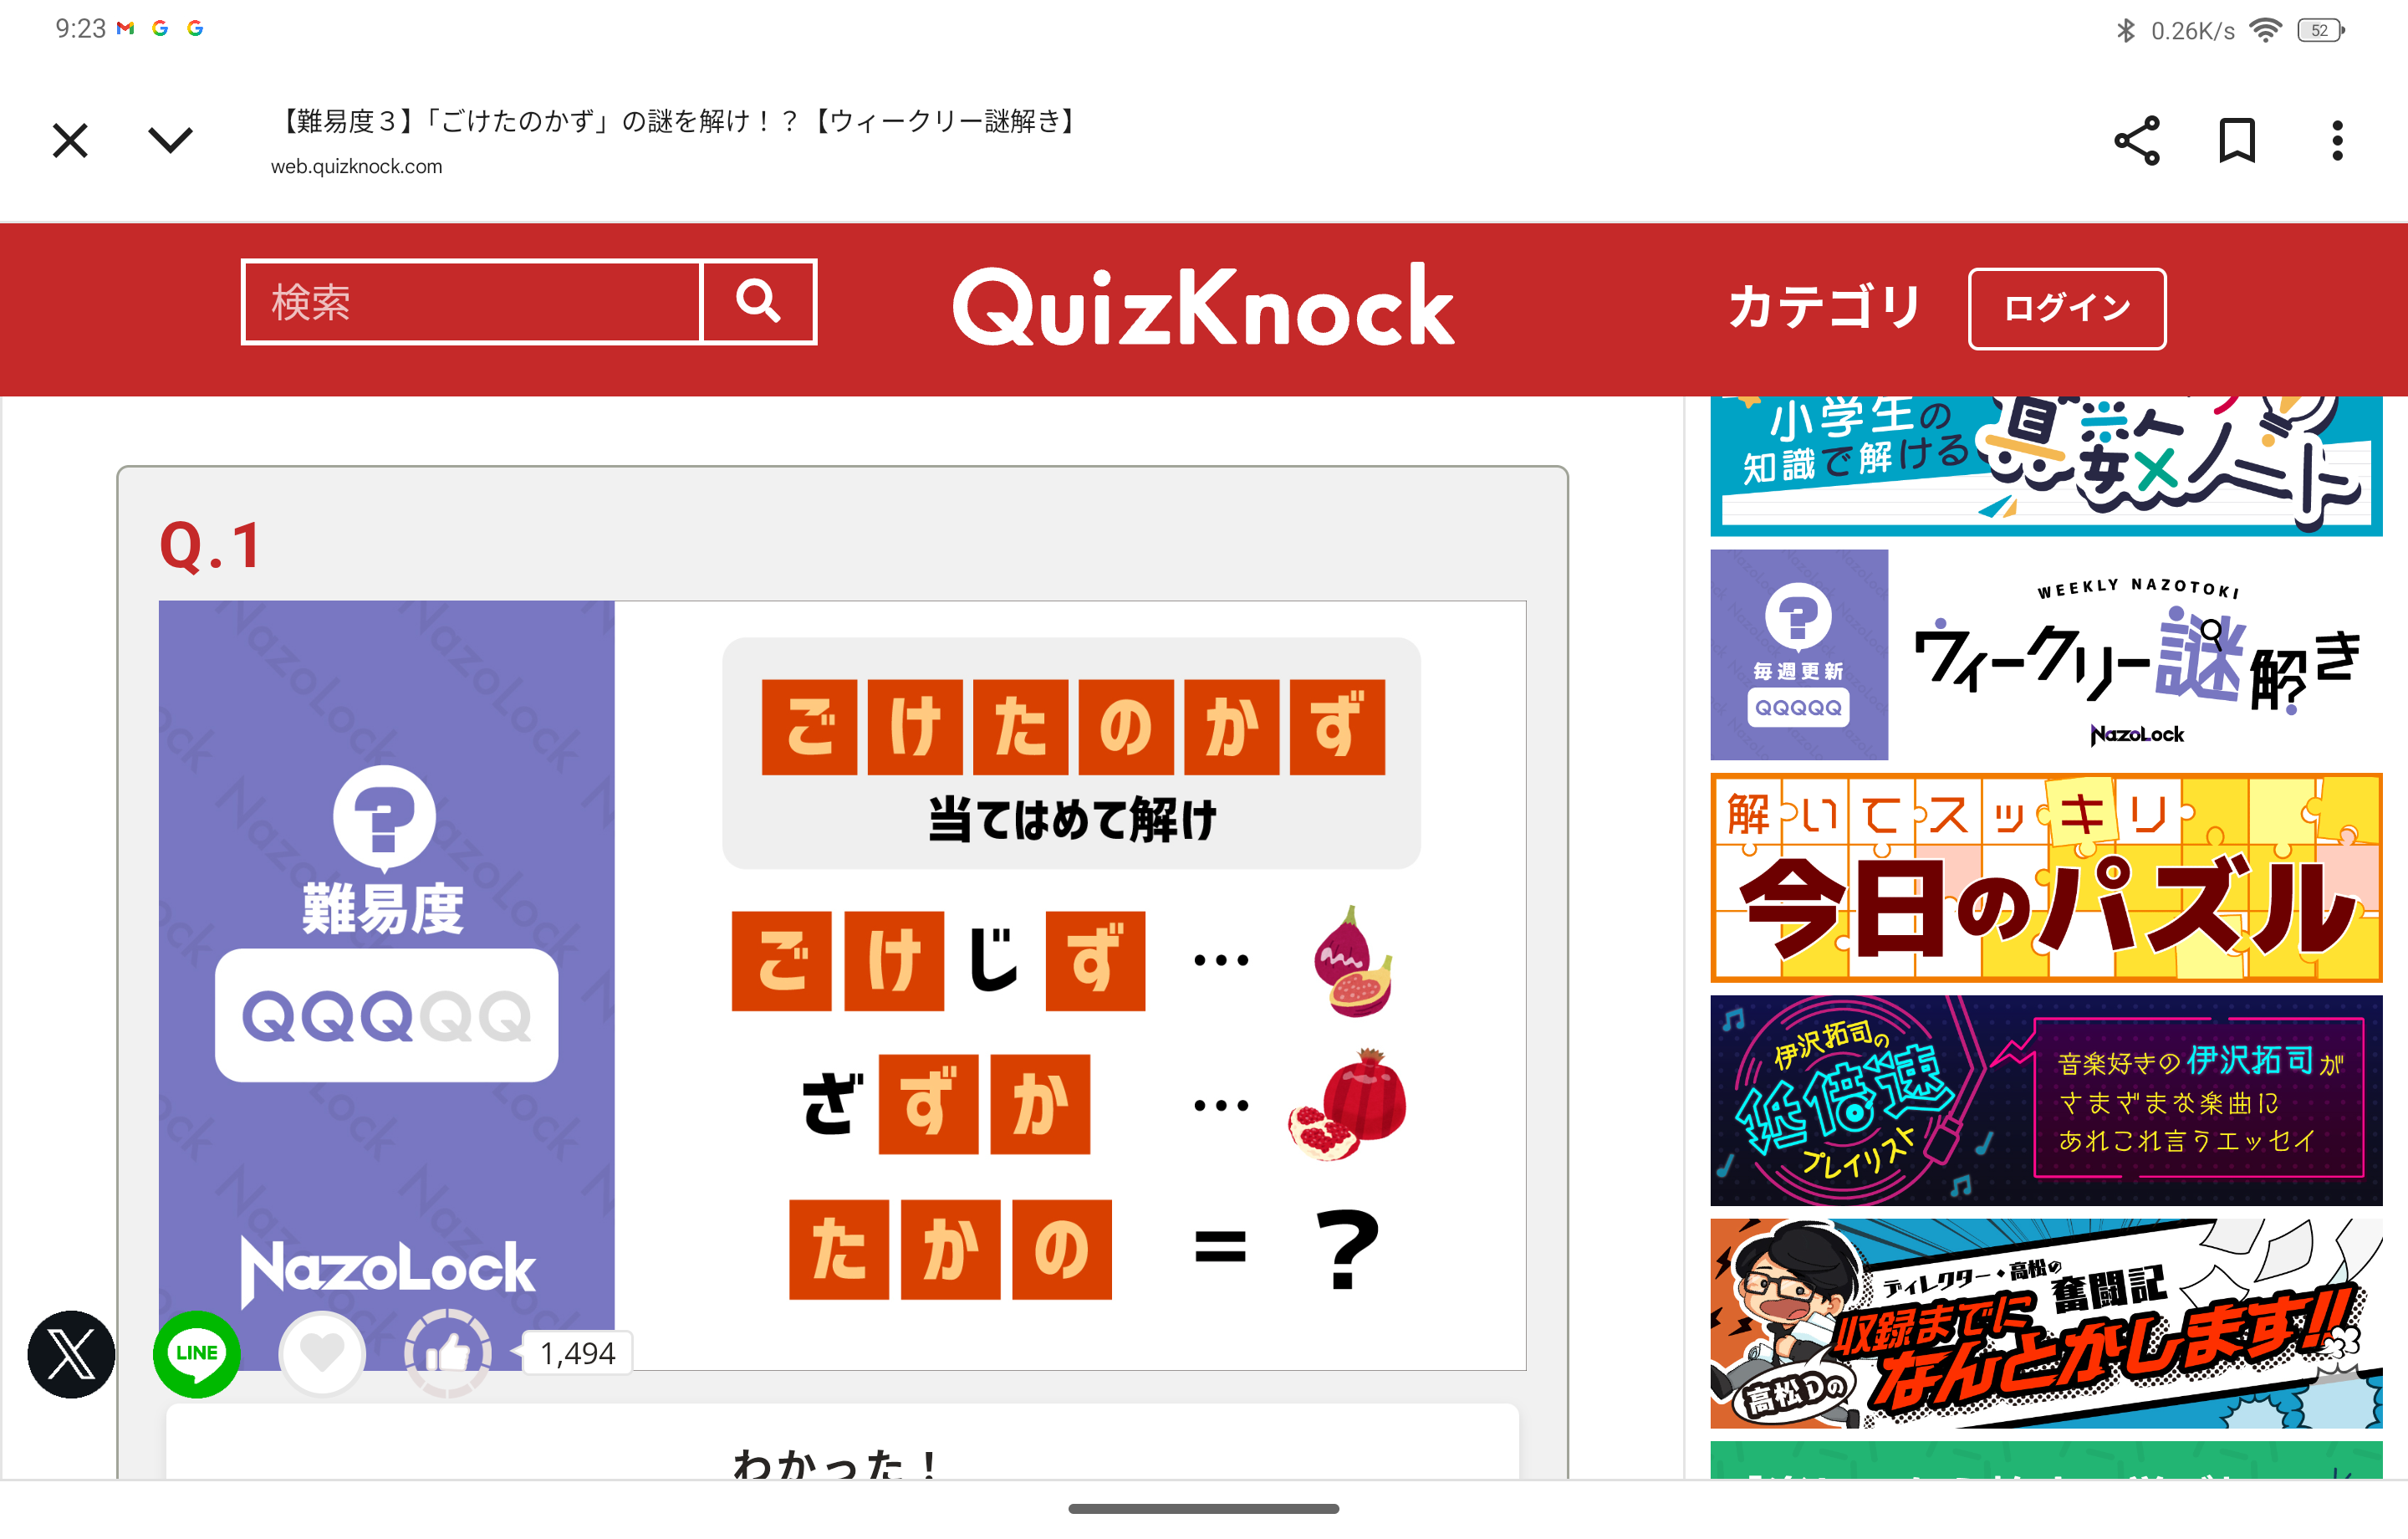The image size is (2408, 1539).
Task: Toggle the thumbs-up like button
Action: [447, 1354]
